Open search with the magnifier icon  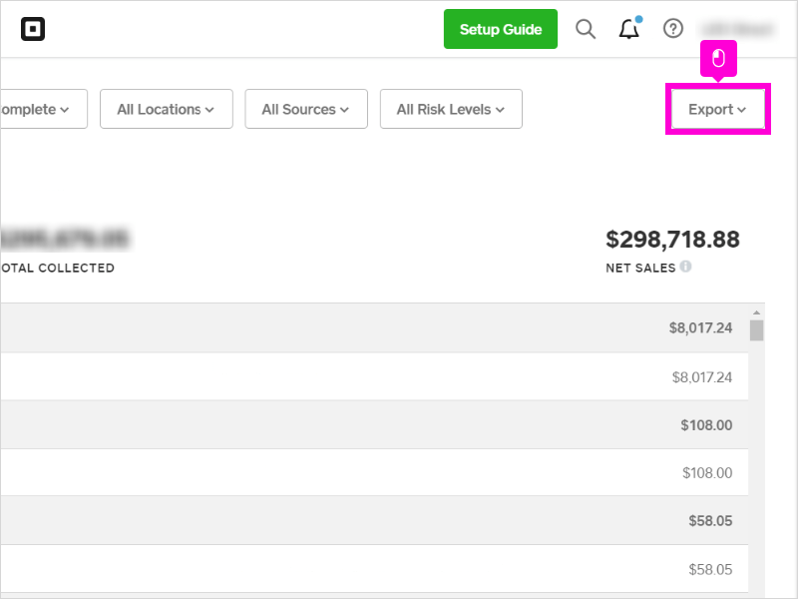click(586, 29)
